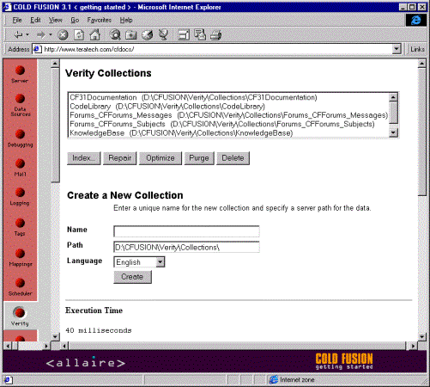This screenshot has width=430, height=387.
Task: Refresh the page using Refresh icon
Action: click(x=79, y=35)
